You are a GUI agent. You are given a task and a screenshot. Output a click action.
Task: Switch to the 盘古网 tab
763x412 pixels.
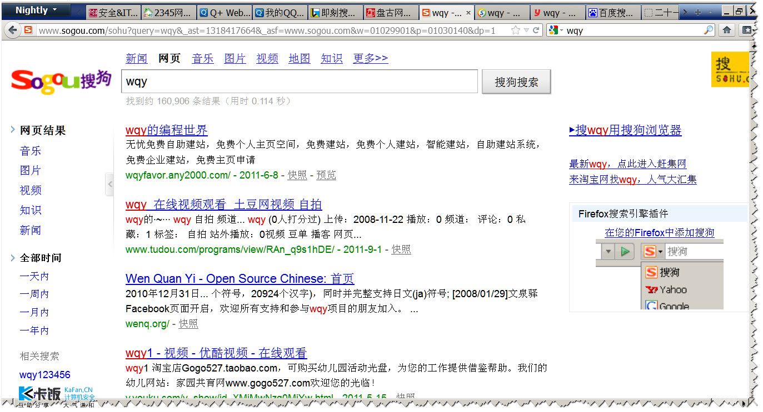click(391, 12)
